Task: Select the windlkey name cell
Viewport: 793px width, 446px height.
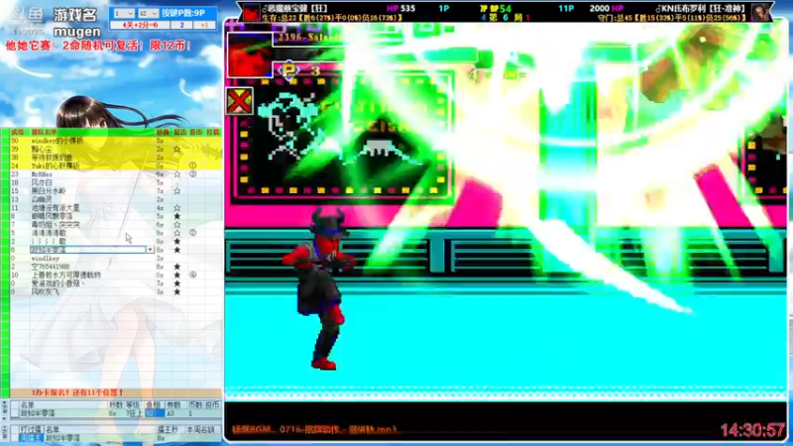Action: point(92,259)
